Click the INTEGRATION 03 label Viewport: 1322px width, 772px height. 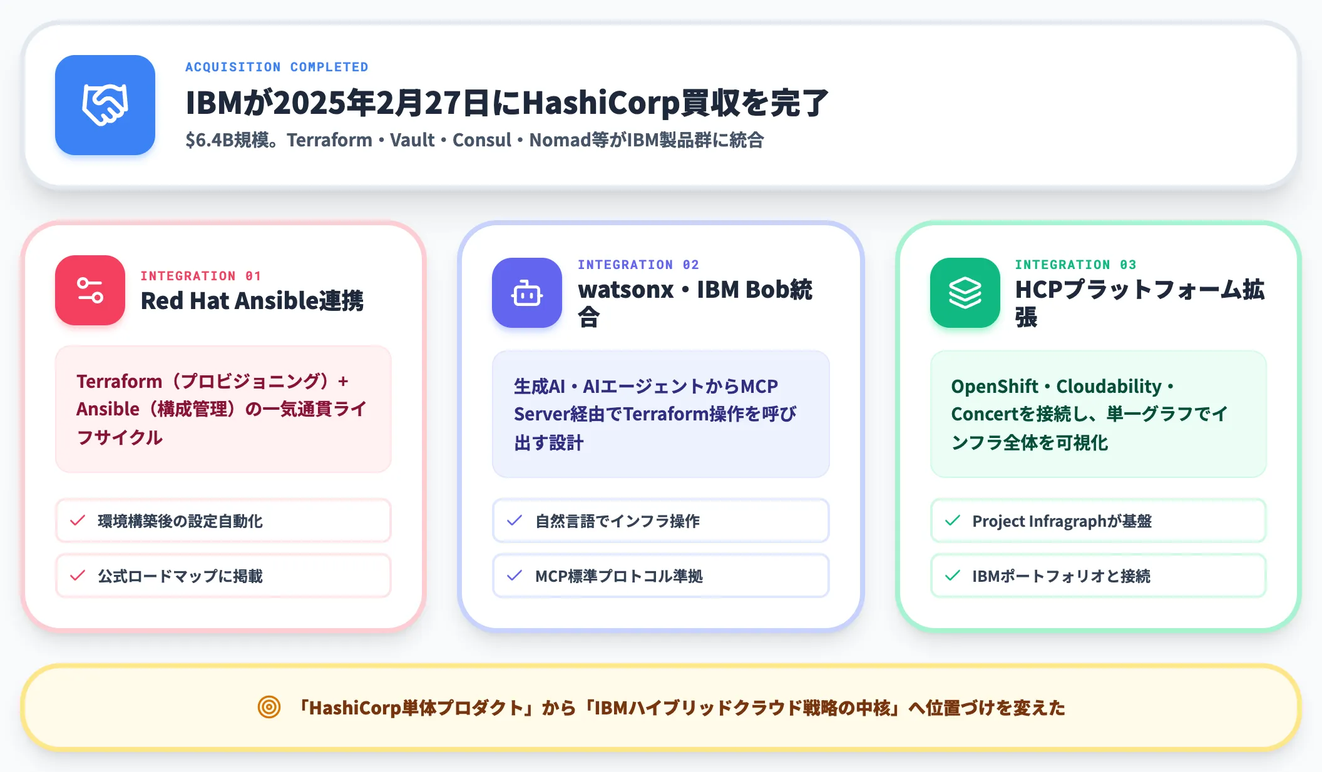click(x=1075, y=265)
